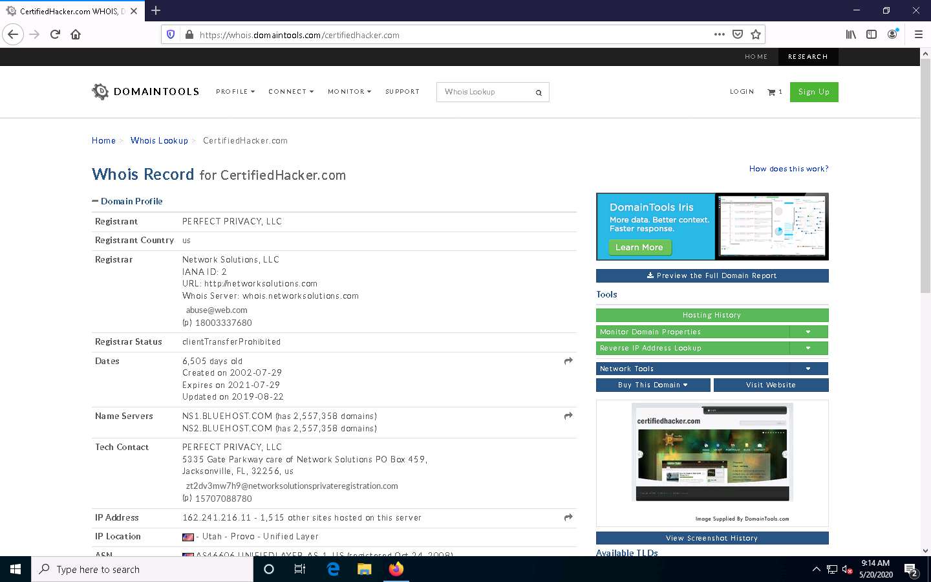
Task: Click the Visit Website button
Action: 771,385
